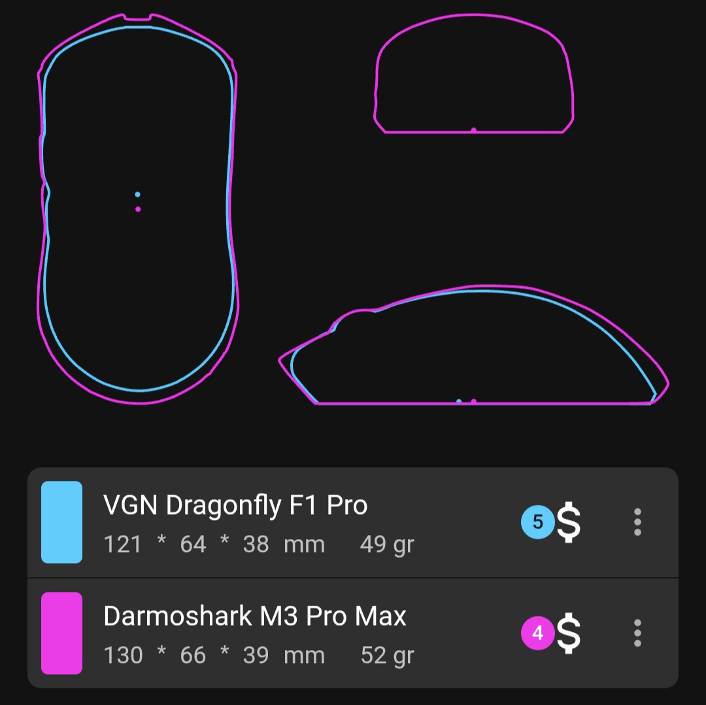This screenshot has width=706, height=705.
Task: Click the dollar sign for VGN Dragonfly F1 Pro
Action: point(569,522)
